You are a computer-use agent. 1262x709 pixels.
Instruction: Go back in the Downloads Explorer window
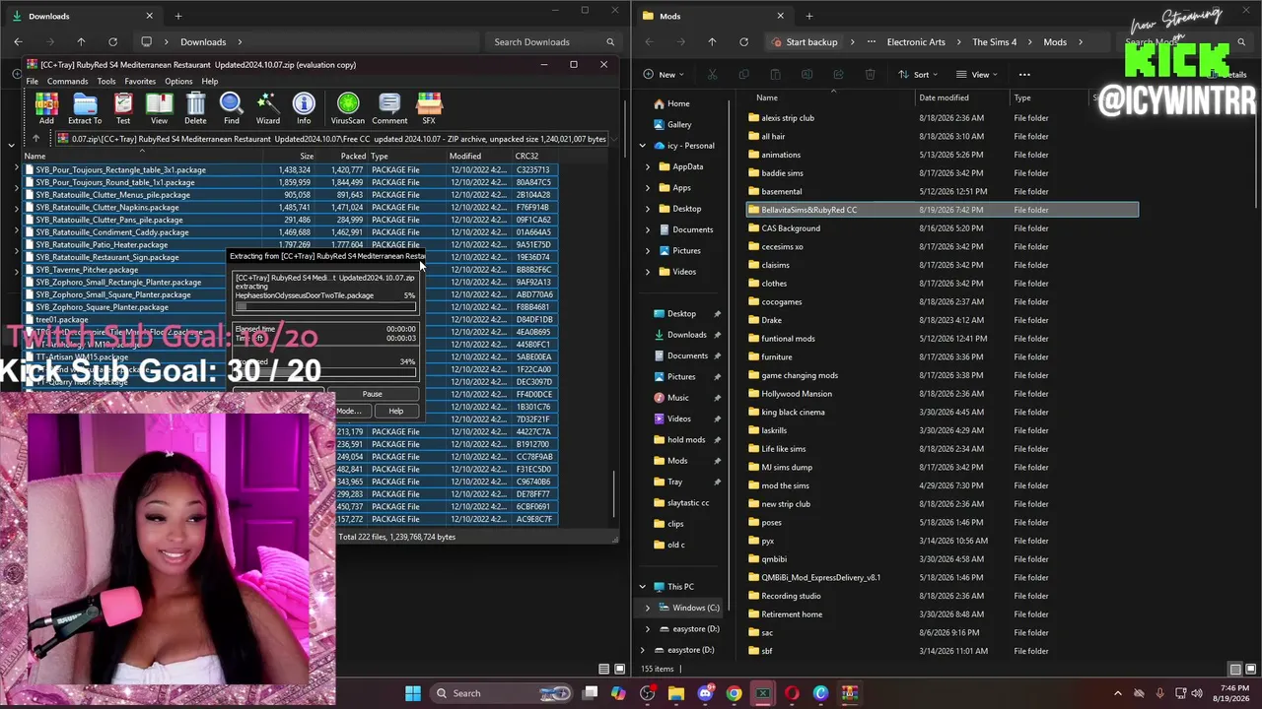(x=18, y=42)
